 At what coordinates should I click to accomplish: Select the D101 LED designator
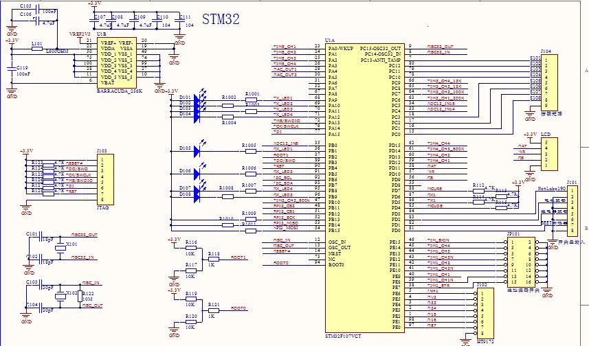[x=185, y=97]
